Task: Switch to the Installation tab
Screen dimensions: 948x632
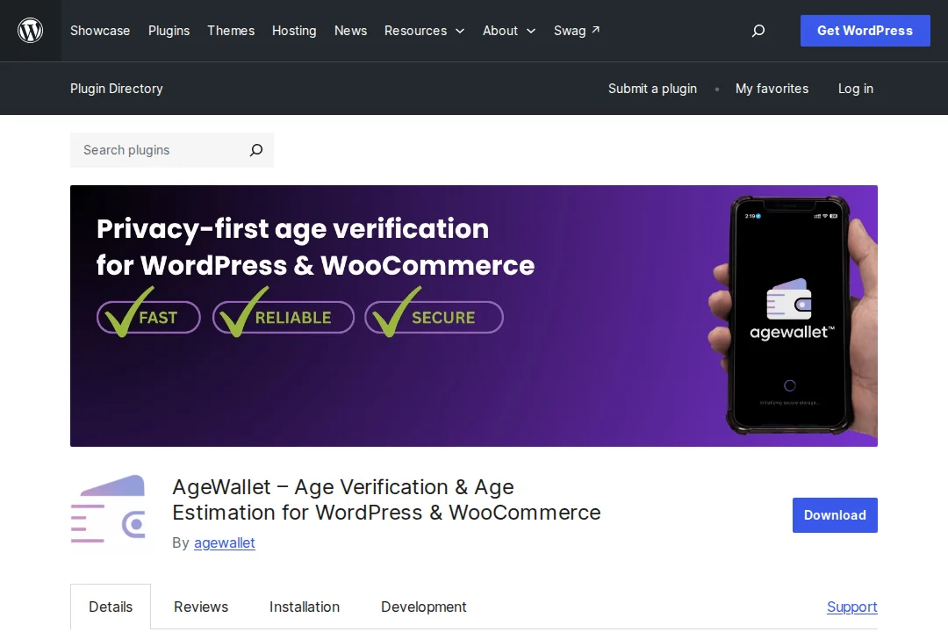Action: click(x=304, y=607)
